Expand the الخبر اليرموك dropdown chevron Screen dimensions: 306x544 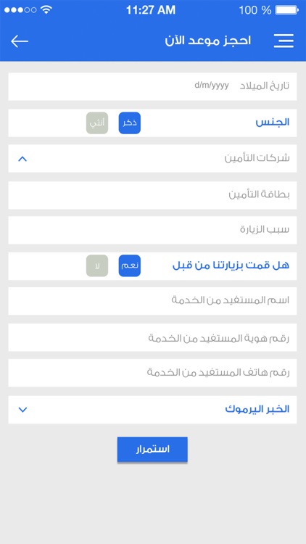click(22, 410)
